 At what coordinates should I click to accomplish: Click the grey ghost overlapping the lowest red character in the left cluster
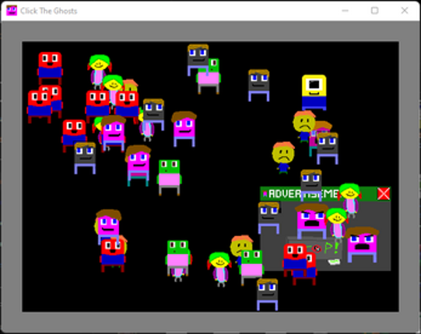point(85,158)
